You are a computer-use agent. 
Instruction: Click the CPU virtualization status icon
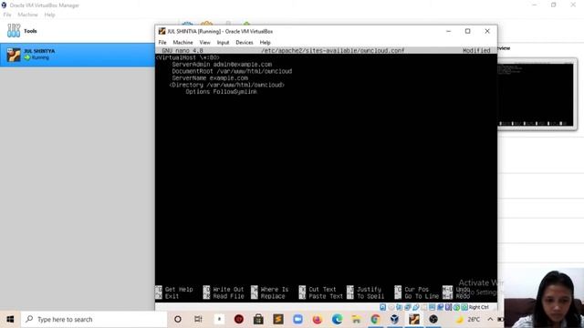448,307
